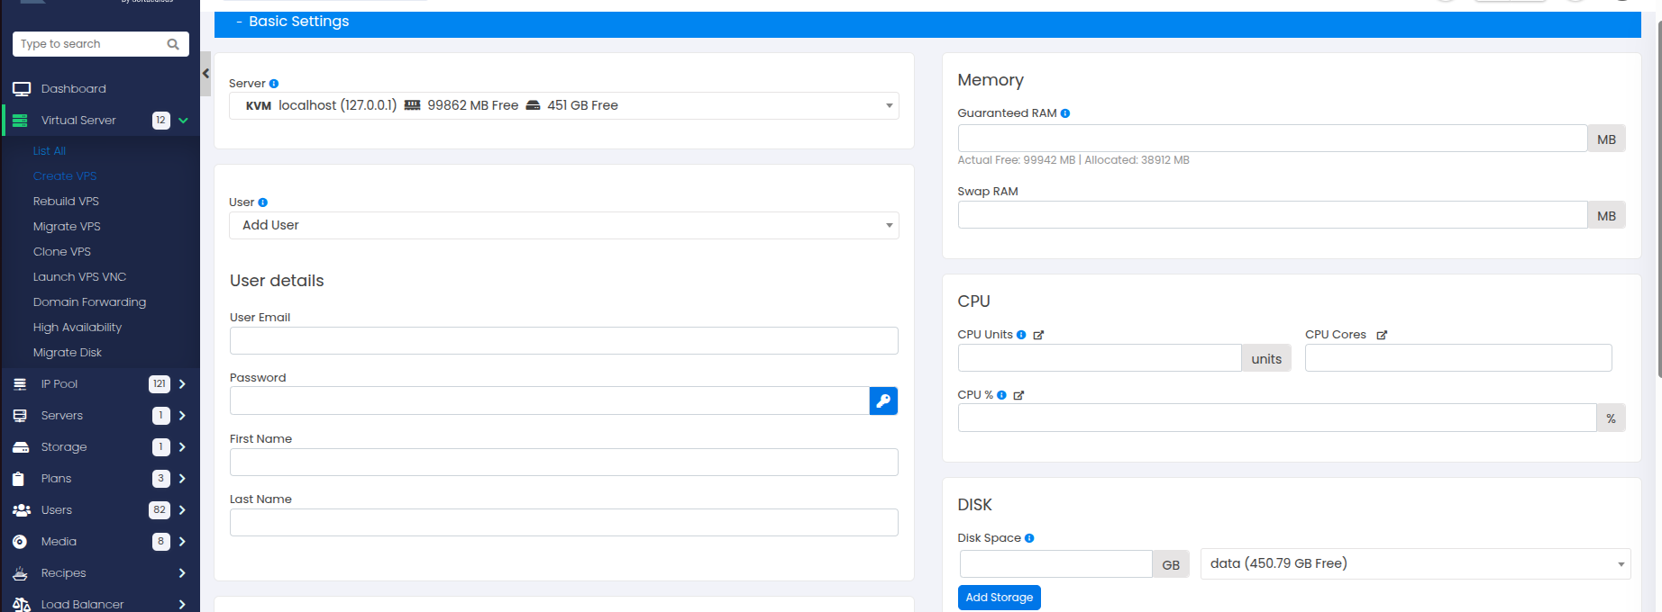The width and height of the screenshot is (1662, 612).
Task: Click the CPU % input field
Action: (x=1277, y=418)
